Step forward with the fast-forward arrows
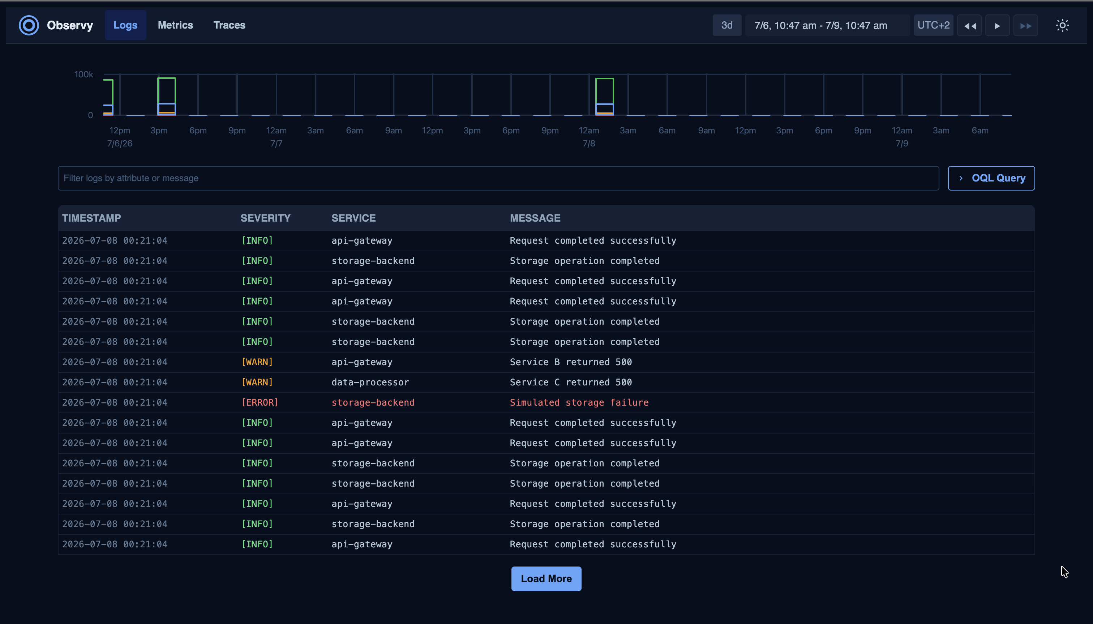 pos(1025,26)
